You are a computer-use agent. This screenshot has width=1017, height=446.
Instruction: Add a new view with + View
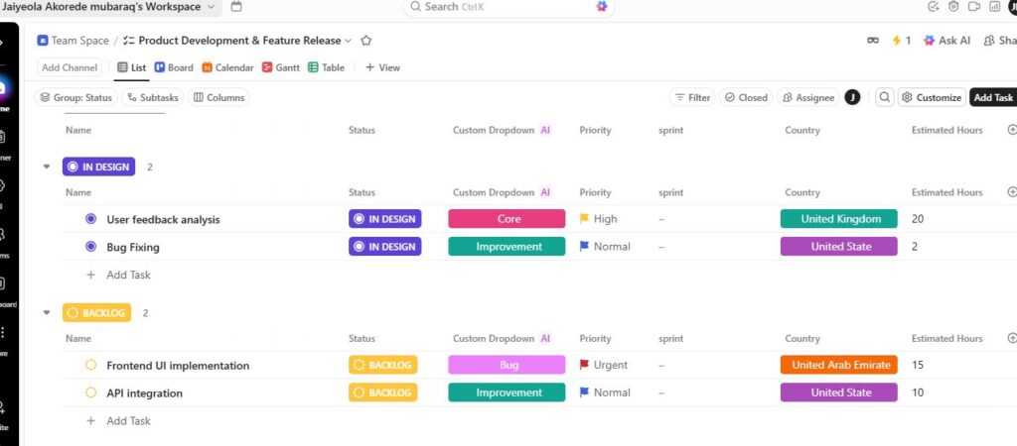[x=382, y=67]
